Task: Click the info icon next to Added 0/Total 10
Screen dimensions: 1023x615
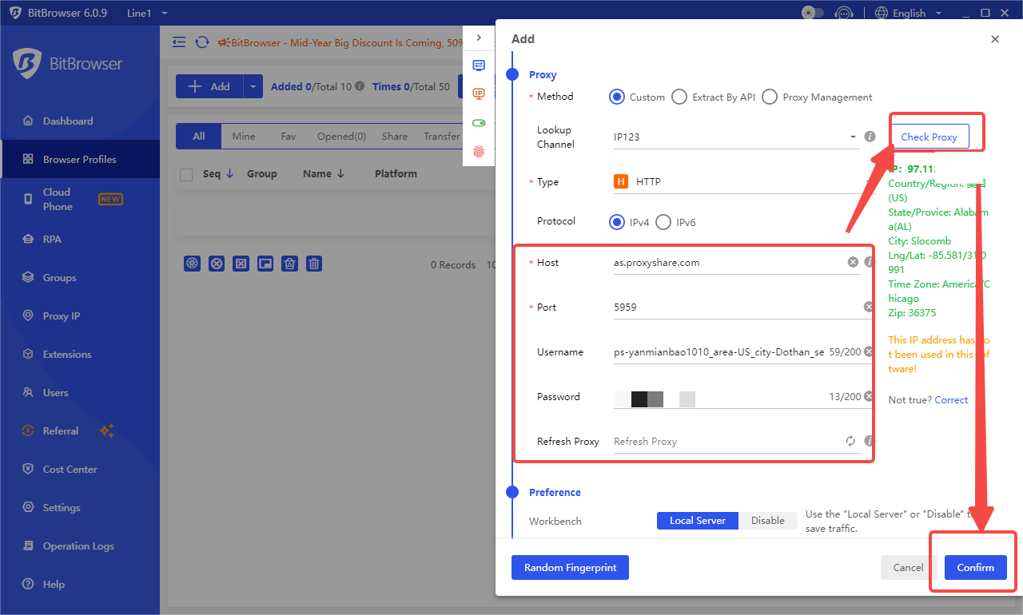Action: click(360, 86)
